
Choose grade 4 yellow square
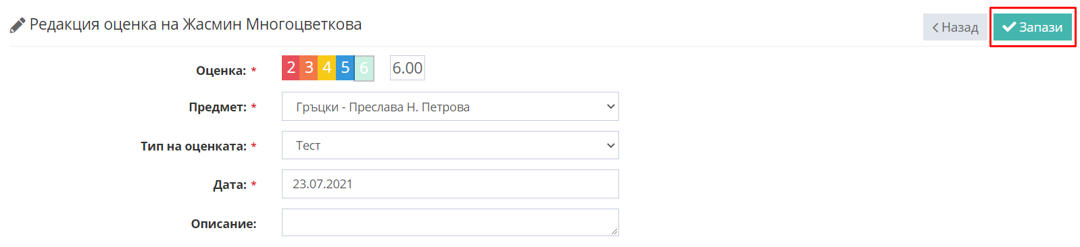327,67
